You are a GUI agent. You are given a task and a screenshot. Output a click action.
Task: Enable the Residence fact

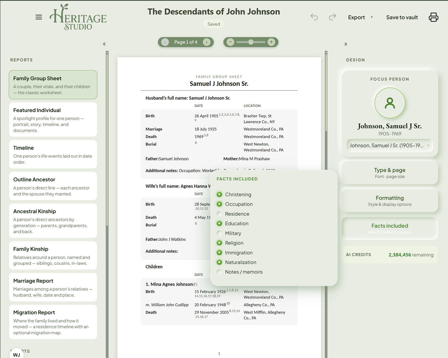click(219, 214)
